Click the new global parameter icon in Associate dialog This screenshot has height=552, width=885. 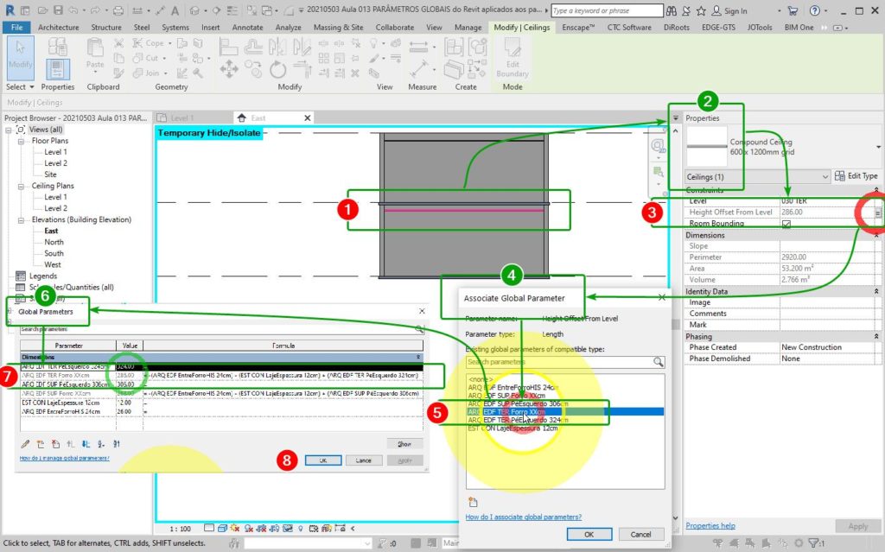pos(473,502)
